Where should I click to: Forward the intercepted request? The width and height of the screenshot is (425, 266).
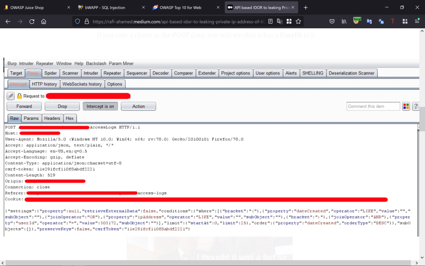point(24,106)
